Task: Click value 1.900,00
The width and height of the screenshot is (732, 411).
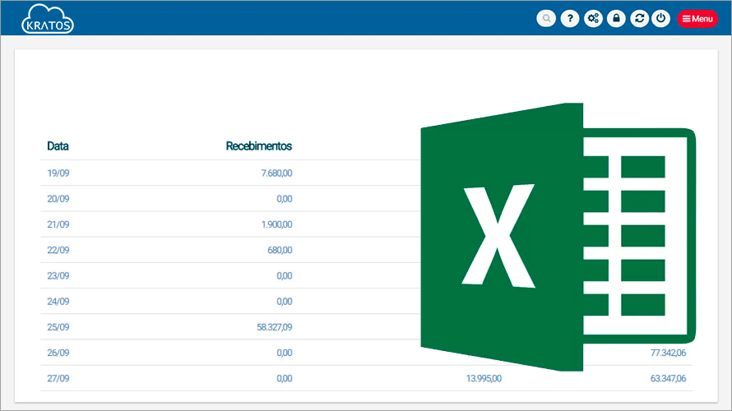Action: pos(276,224)
